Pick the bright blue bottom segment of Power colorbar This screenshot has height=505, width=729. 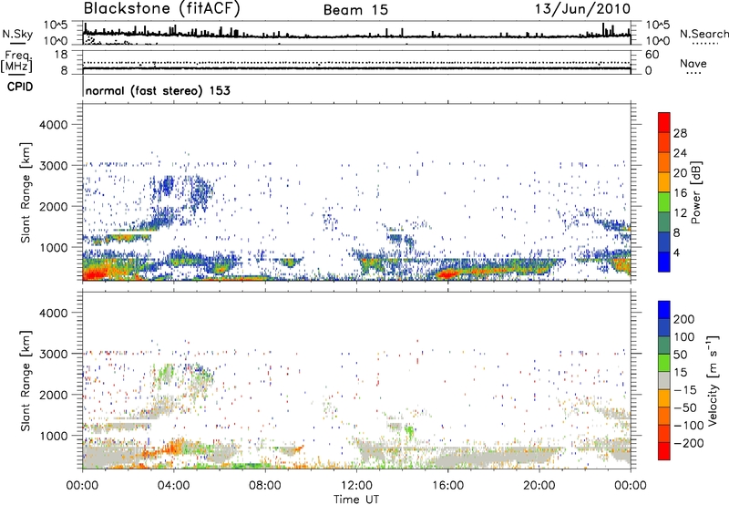664,262
